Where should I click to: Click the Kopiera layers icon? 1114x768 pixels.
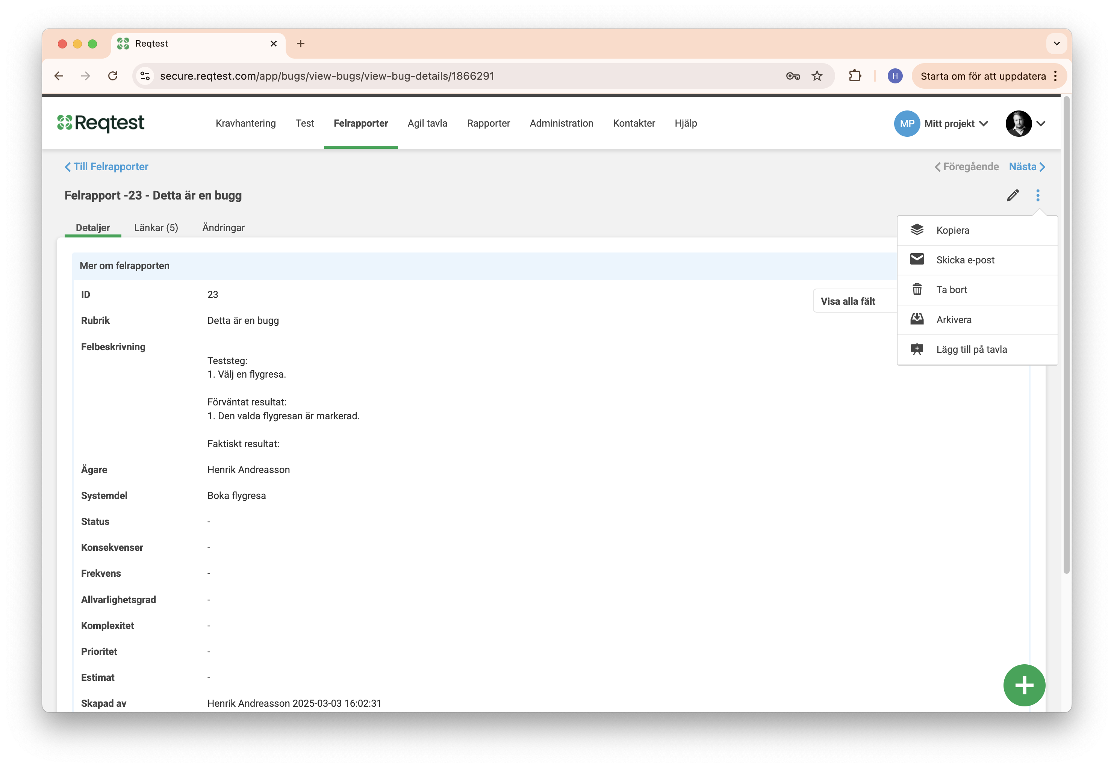point(917,230)
